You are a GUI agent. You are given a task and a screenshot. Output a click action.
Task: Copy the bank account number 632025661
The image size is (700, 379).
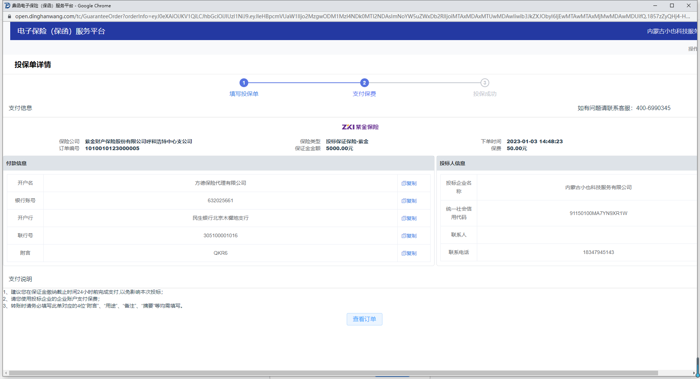(x=409, y=201)
